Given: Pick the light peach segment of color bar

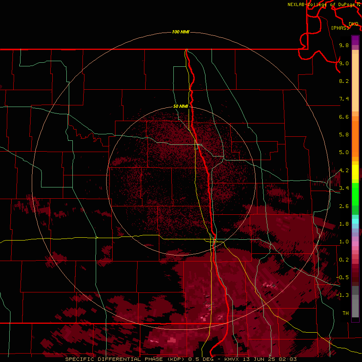Looking at the screenshot, I should (x=355, y=82).
